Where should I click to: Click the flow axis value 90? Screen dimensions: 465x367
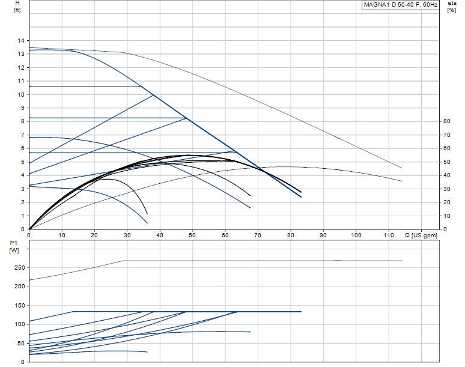tap(323, 235)
